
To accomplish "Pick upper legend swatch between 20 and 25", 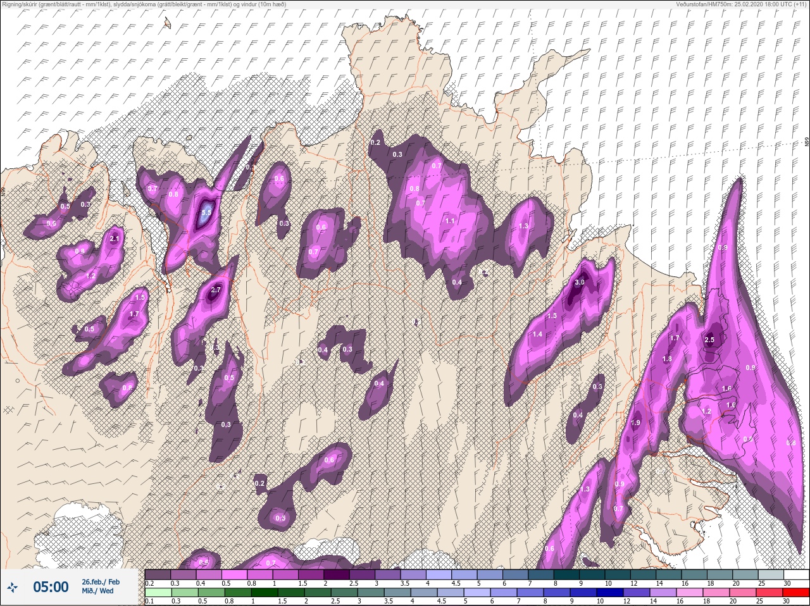I will (x=745, y=574).
